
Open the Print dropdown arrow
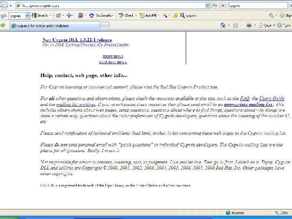pos(255,25)
